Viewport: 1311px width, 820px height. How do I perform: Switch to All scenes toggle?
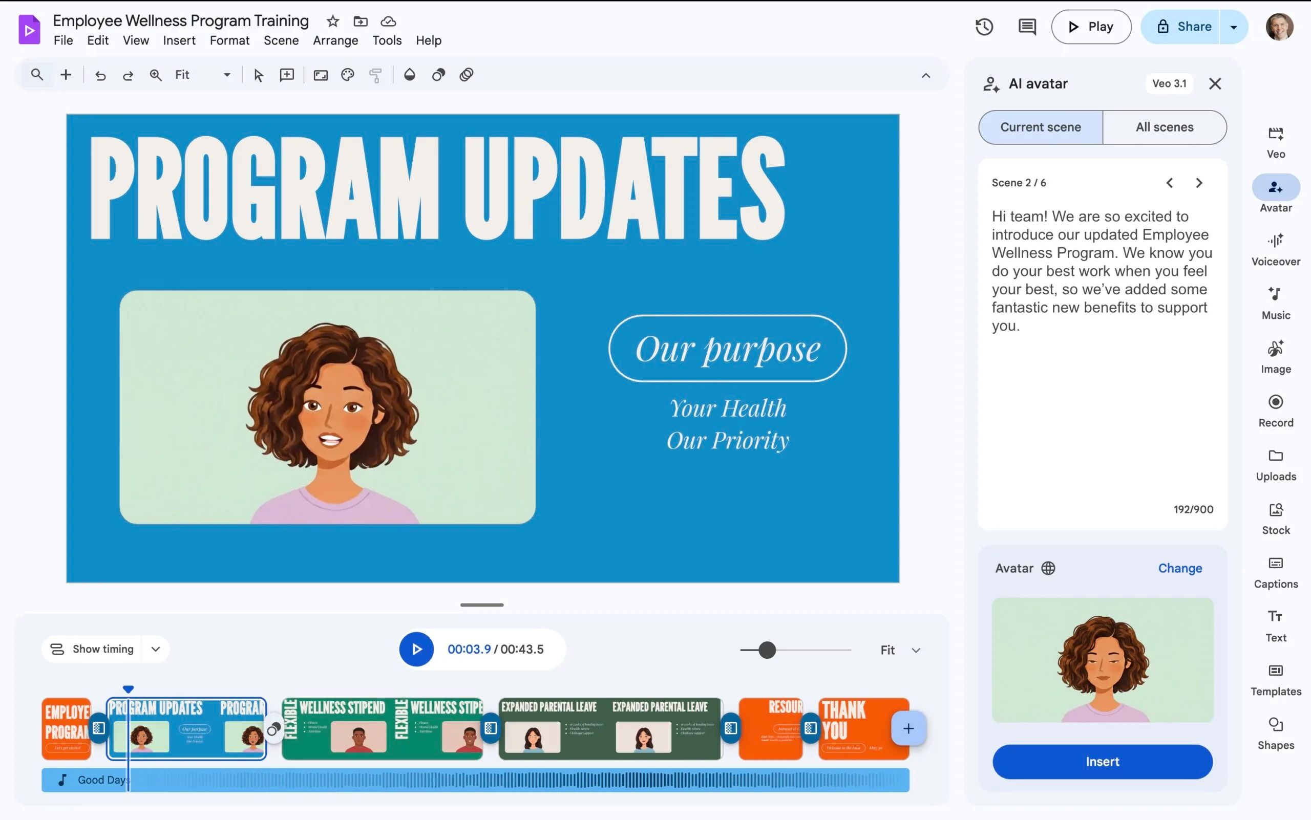1165,127
